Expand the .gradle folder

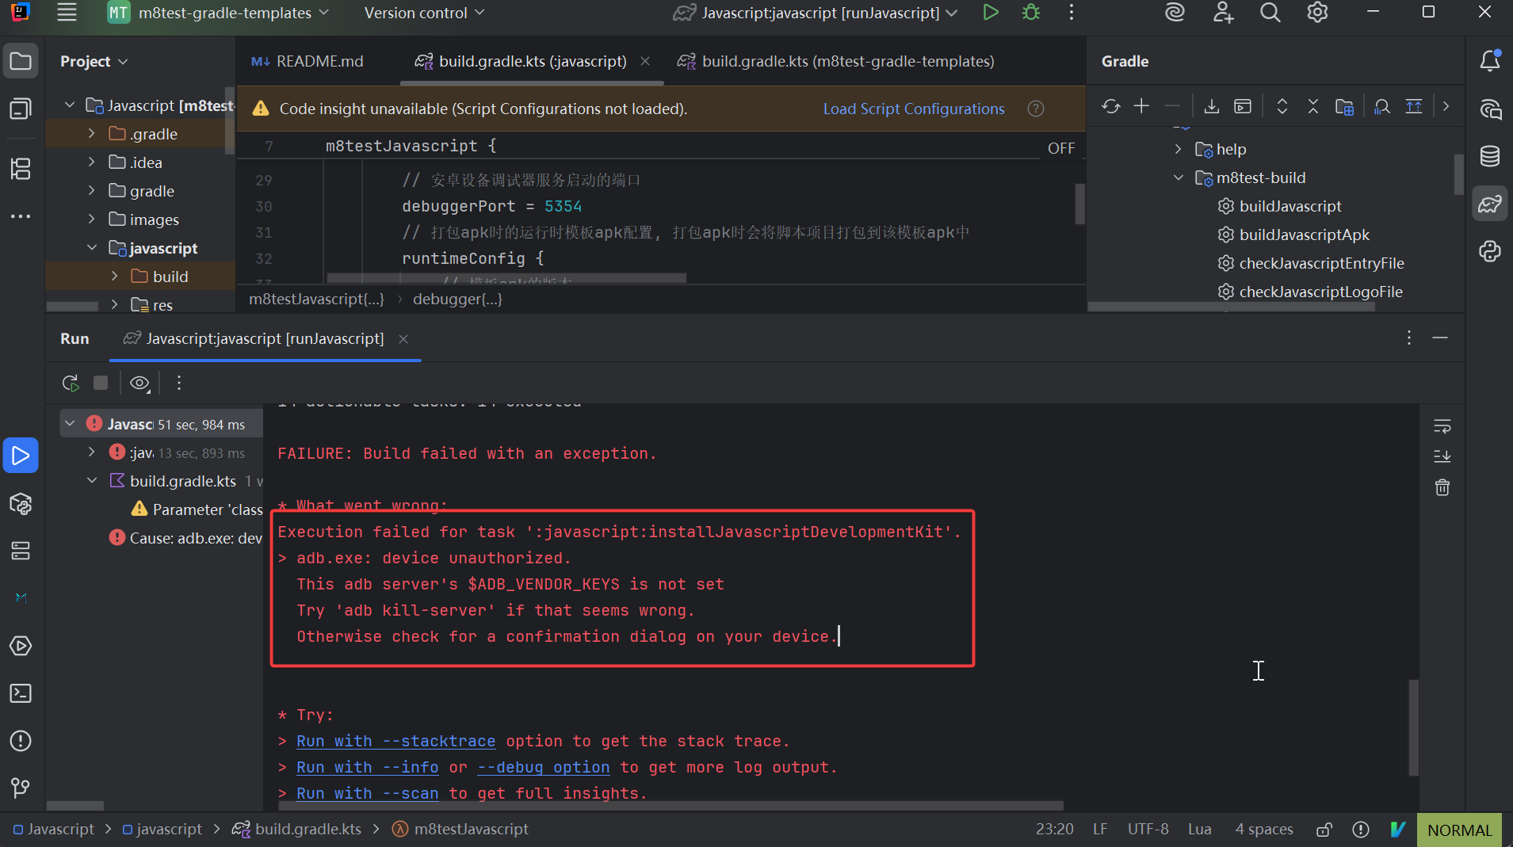pyautogui.click(x=92, y=134)
